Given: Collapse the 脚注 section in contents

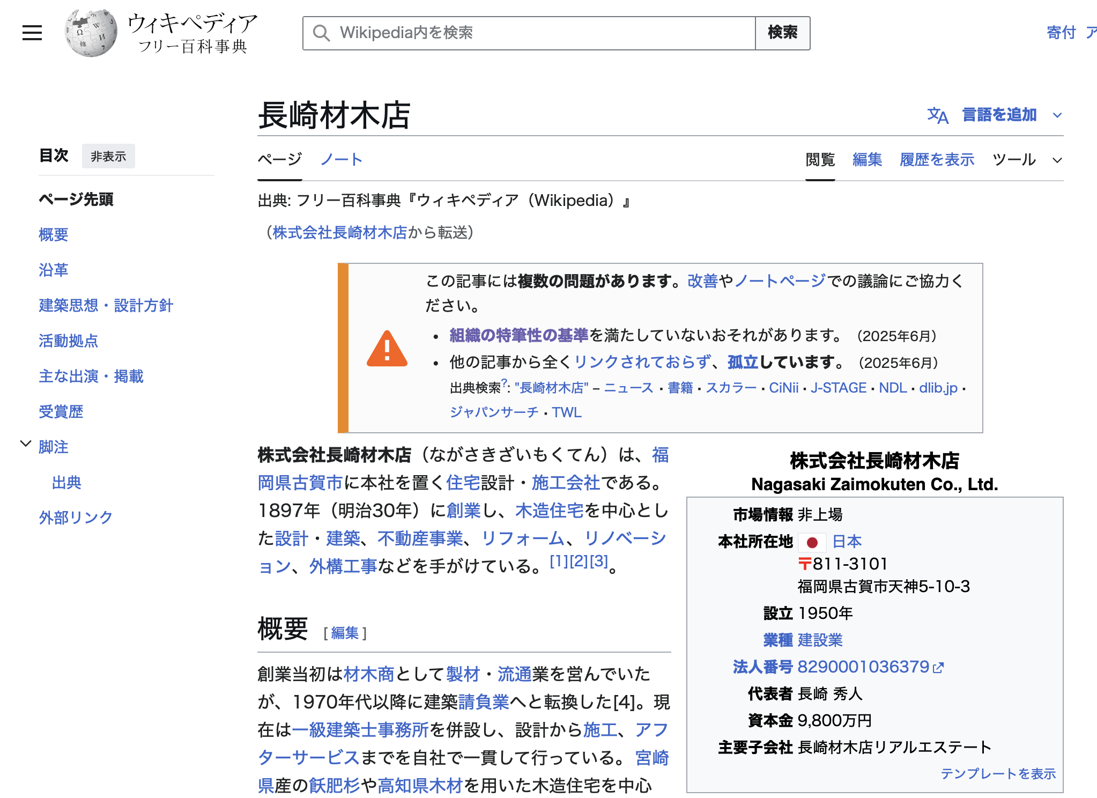Looking at the screenshot, I should click(x=25, y=444).
